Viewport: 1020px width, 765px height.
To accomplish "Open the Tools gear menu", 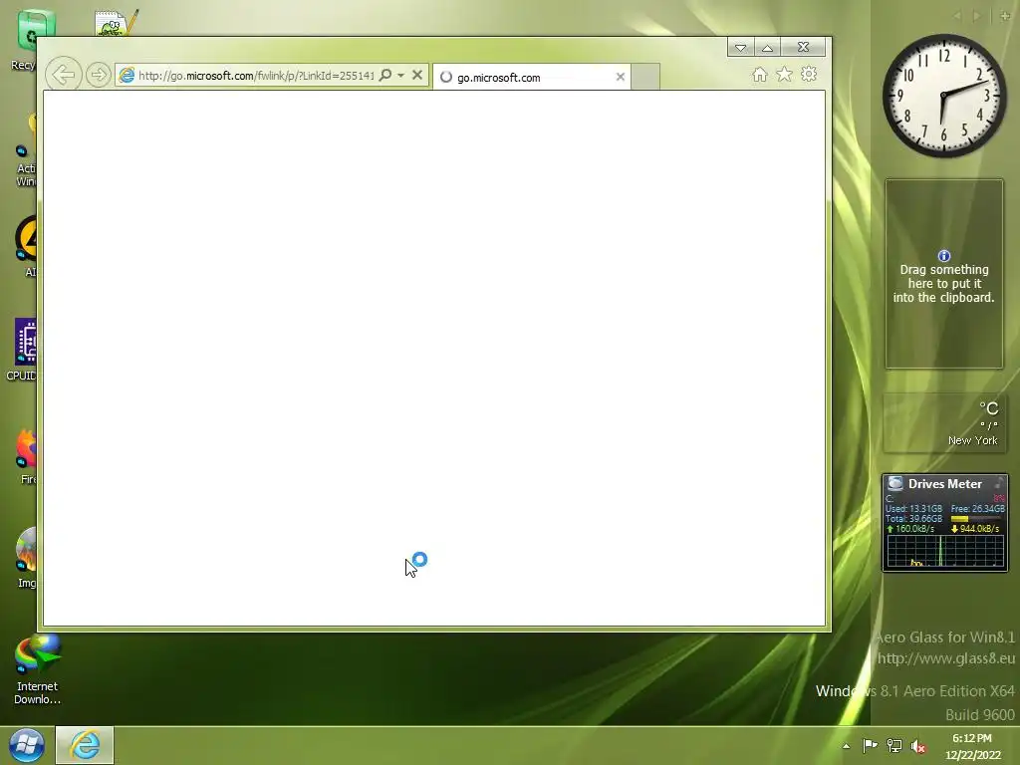I will pos(809,74).
